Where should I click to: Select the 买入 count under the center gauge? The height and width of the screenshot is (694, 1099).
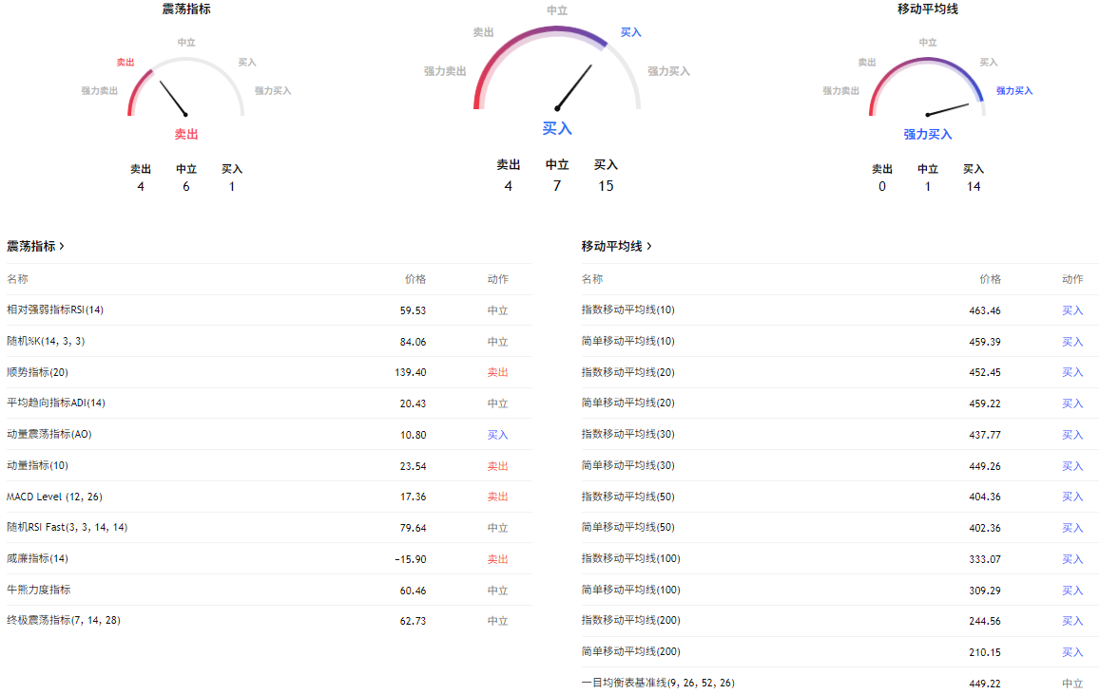pyautogui.click(x=606, y=176)
